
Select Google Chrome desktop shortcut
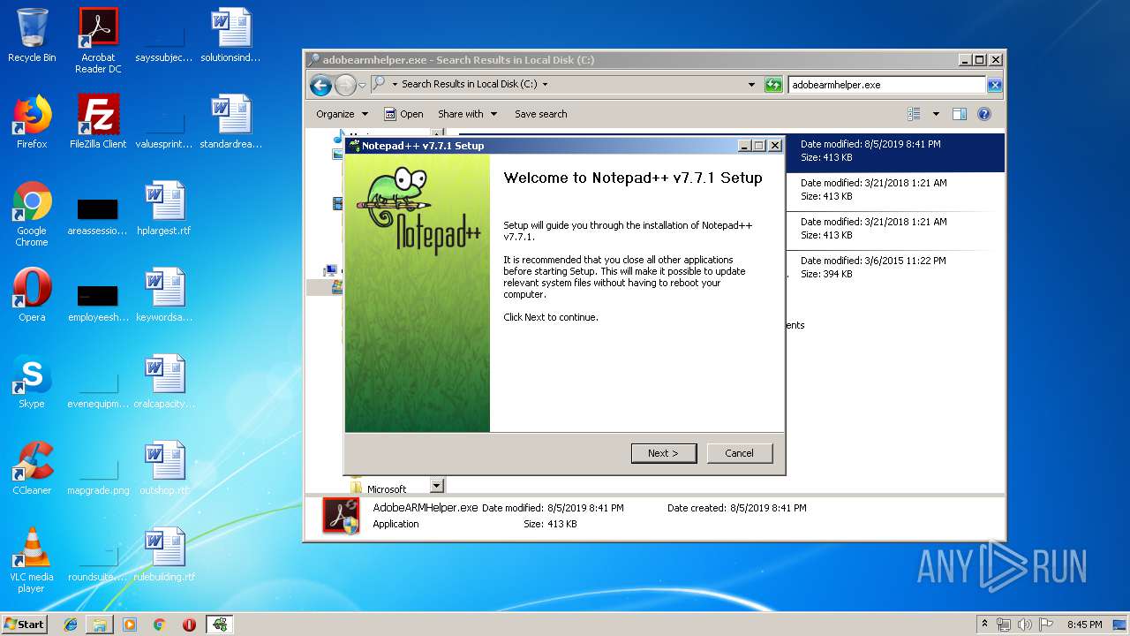coord(32,214)
